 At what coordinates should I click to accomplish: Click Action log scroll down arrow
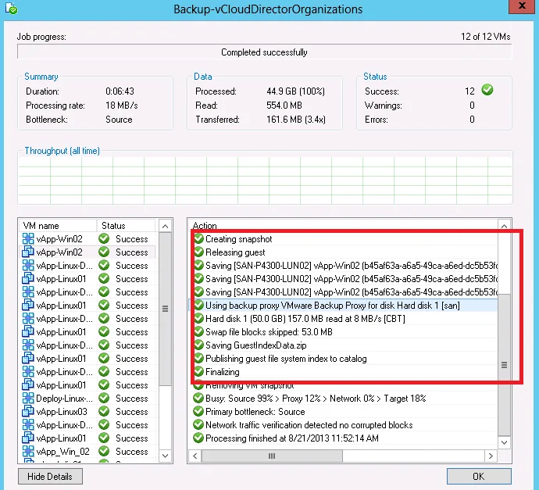pyautogui.click(x=504, y=442)
